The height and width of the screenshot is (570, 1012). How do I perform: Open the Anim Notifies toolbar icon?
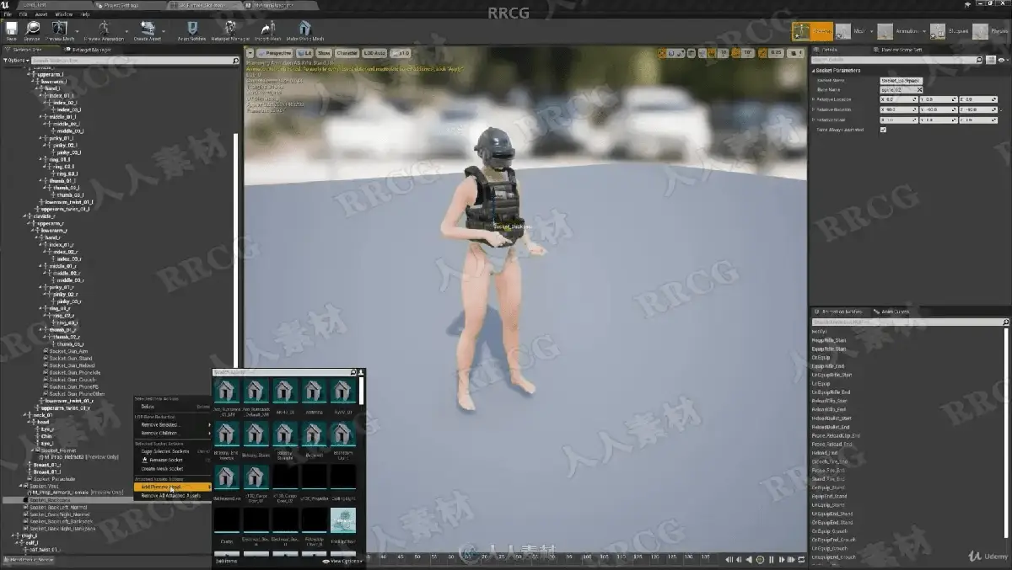pyautogui.click(x=192, y=30)
